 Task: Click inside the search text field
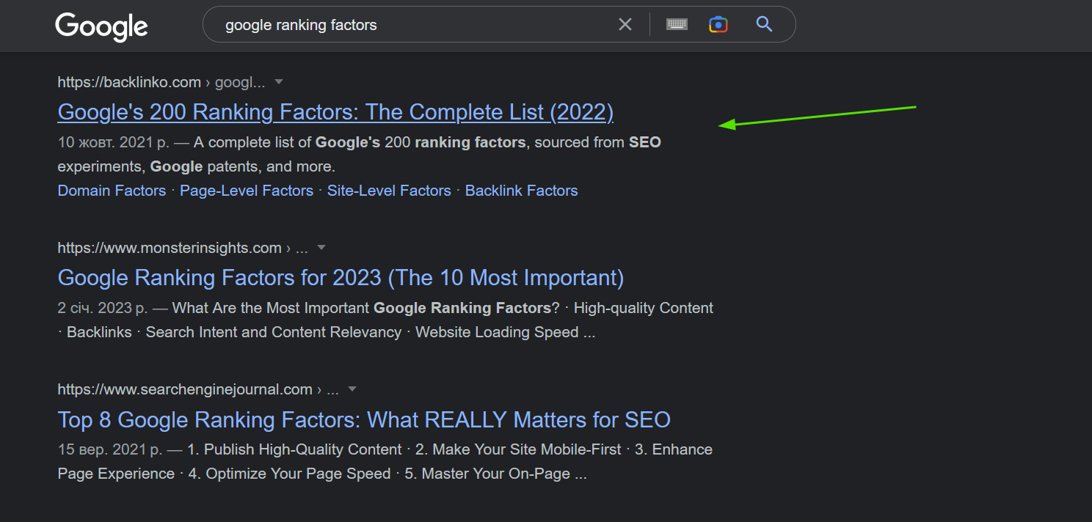411,25
